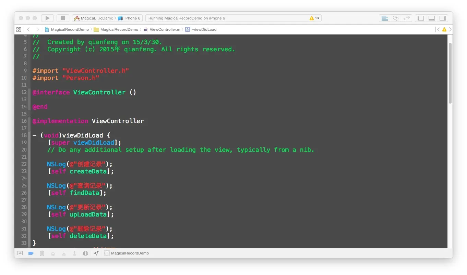Click createData in the code
Screen dimensions: 467x275
[x=88, y=171]
